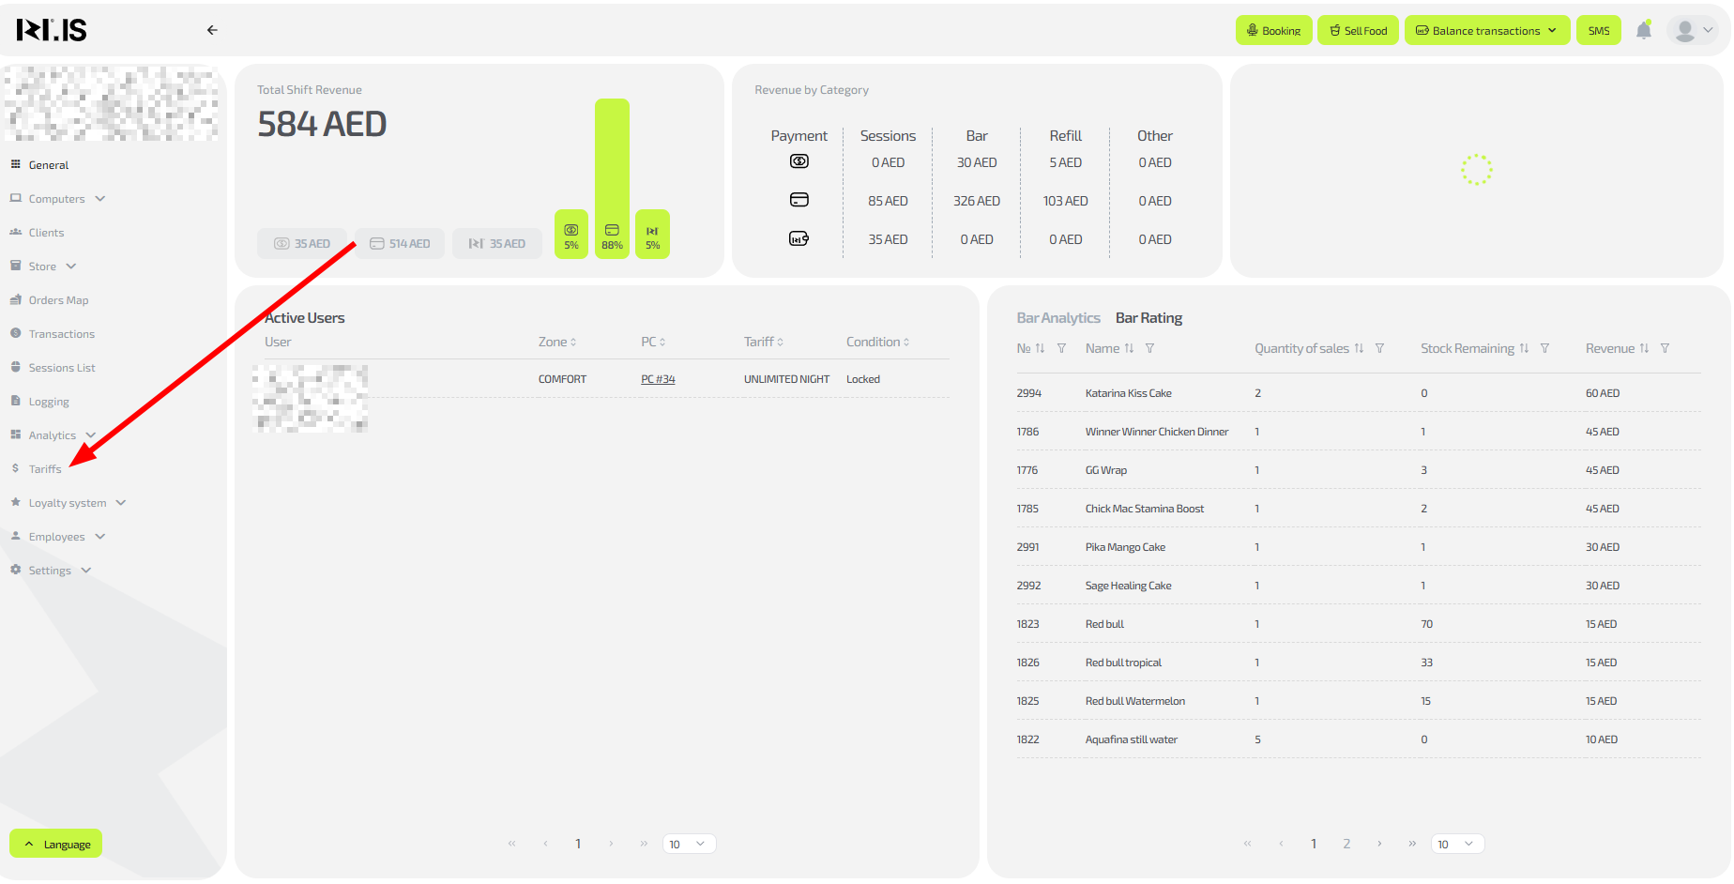The image size is (1734, 884).
Task: Open Active Users page size dropdown
Action: [x=689, y=845]
